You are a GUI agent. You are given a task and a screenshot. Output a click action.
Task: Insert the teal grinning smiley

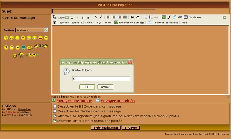(x=23, y=48)
